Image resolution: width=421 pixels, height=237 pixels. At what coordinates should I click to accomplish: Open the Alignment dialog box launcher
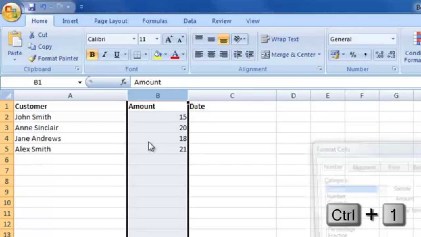[x=319, y=69]
